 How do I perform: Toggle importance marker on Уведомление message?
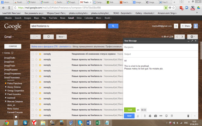point(40,54)
